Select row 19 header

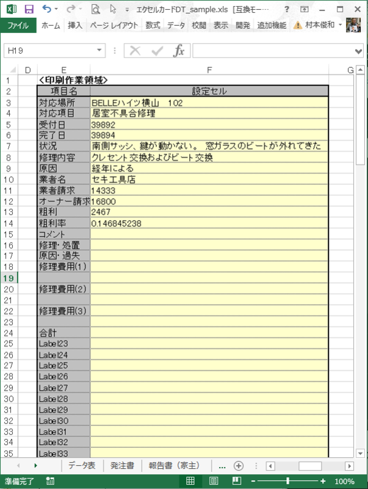click(9, 278)
